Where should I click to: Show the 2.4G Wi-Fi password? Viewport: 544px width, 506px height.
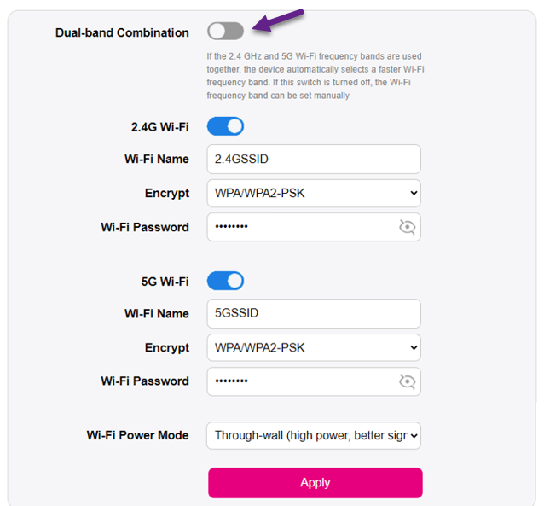click(408, 227)
